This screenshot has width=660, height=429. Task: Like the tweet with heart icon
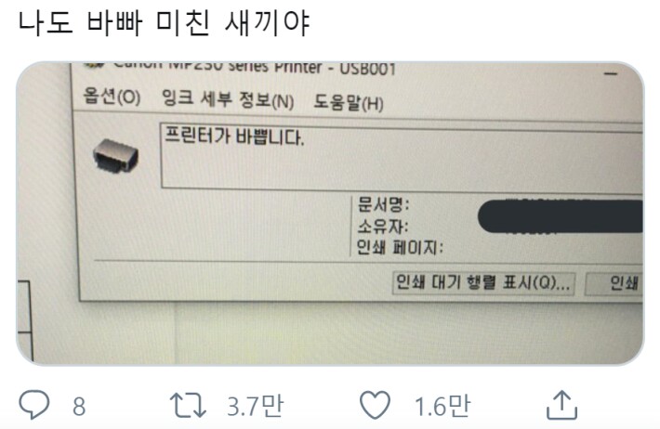pyautogui.click(x=375, y=405)
